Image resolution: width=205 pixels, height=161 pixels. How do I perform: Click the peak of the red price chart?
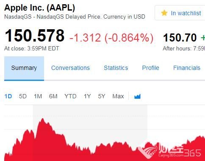click(42, 119)
